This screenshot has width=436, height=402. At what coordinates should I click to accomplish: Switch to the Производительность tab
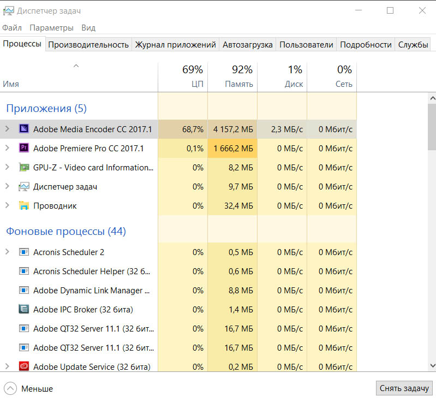coord(88,45)
